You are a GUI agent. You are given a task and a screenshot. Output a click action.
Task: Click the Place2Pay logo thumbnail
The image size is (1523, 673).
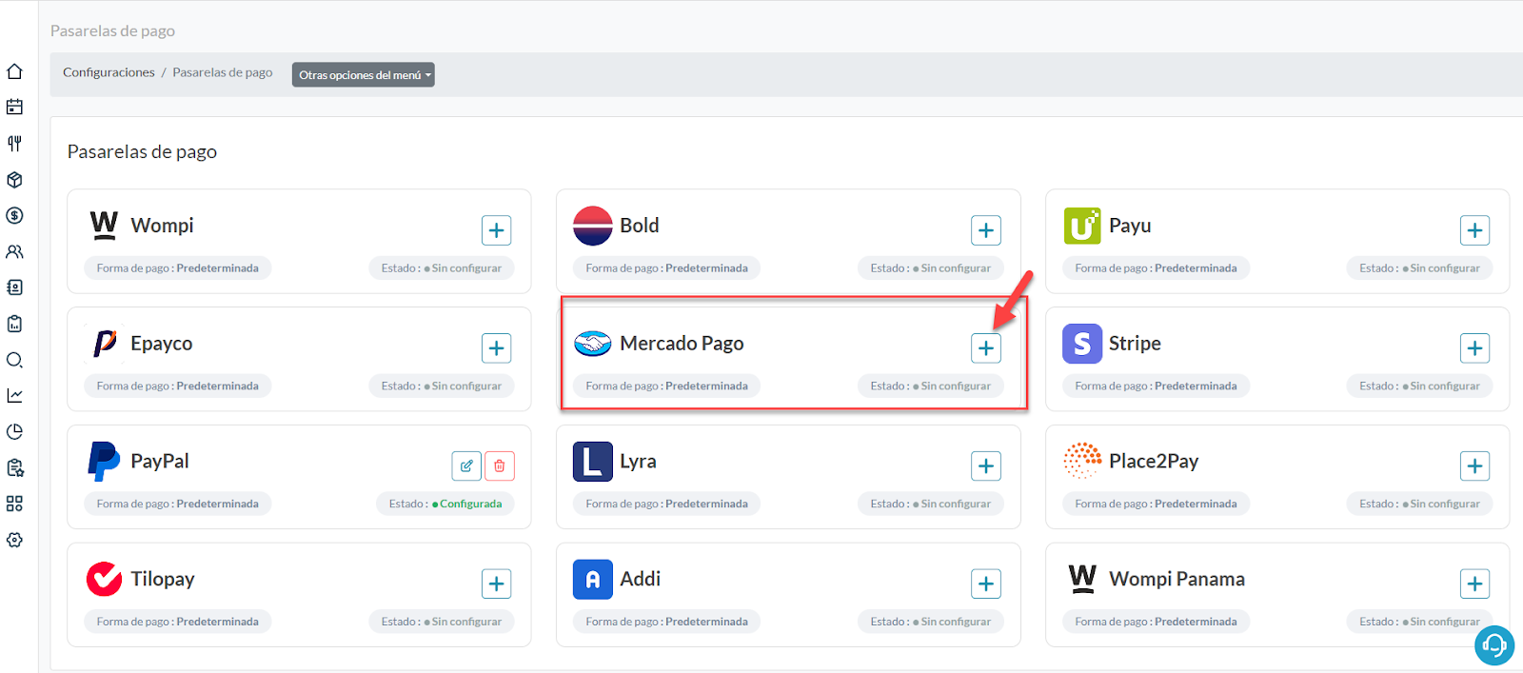tap(1082, 462)
